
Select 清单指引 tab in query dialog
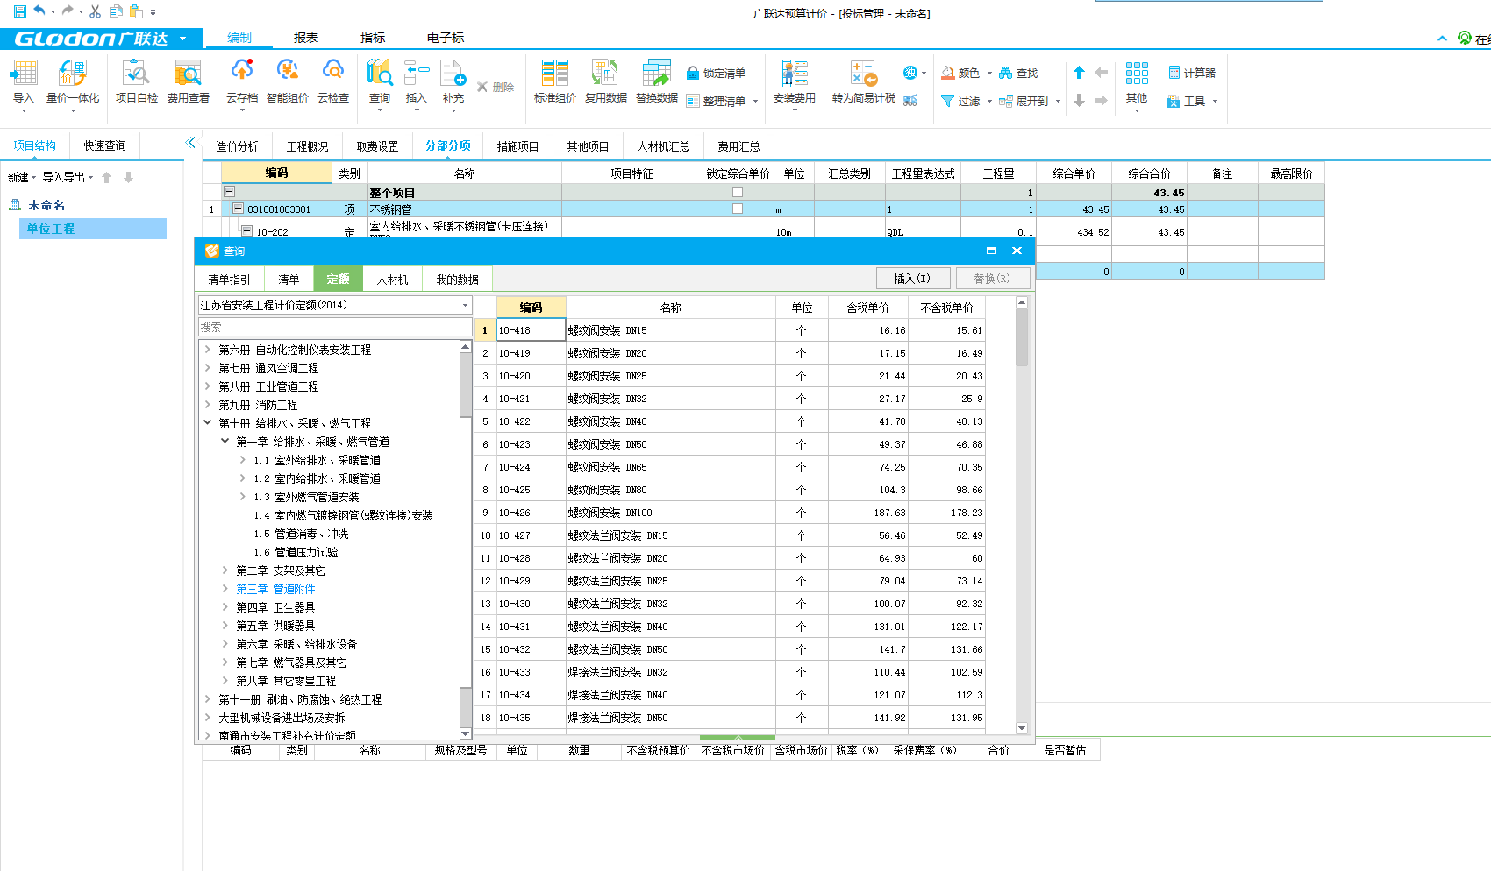pos(229,280)
